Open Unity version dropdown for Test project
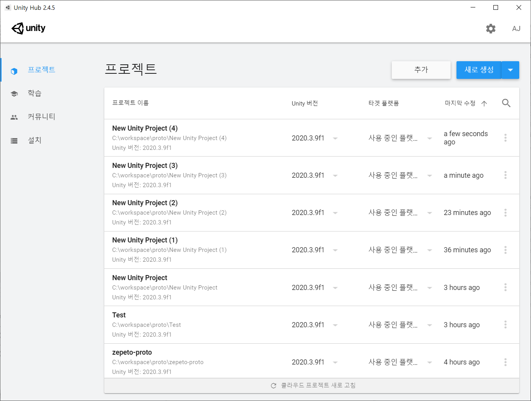 (335, 325)
